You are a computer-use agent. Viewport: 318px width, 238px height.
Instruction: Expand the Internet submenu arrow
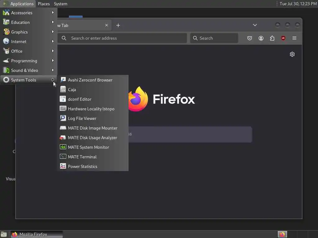tap(53, 41)
